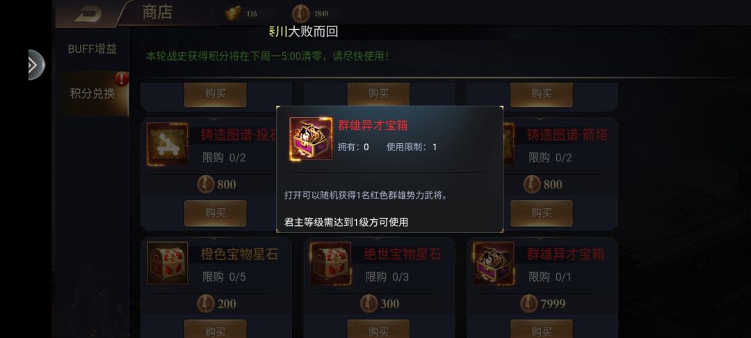Click the 群雄异才宝箱 icon in the popup
The width and height of the screenshot is (751, 338).
(311, 139)
